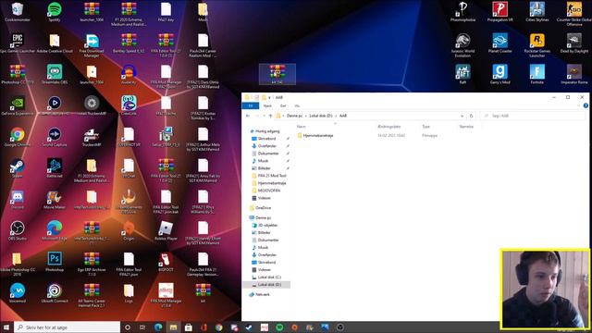Viewport: 592px width, 333px height.
Task: Launch Streamlabs OBS from the desktop
Action: coord(55,74)
